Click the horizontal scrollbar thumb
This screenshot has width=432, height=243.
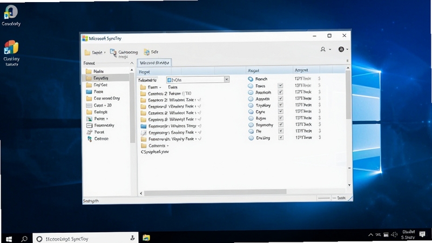coord(215,192)
